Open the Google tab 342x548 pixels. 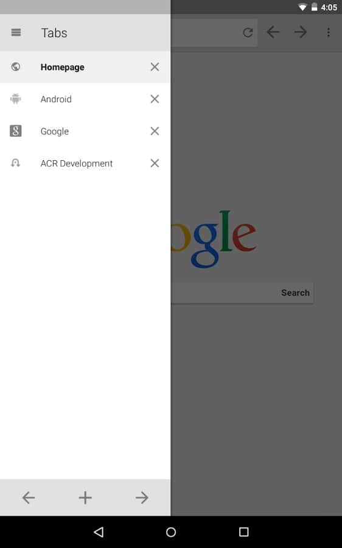pyautogui.click(x=85, y=131)
